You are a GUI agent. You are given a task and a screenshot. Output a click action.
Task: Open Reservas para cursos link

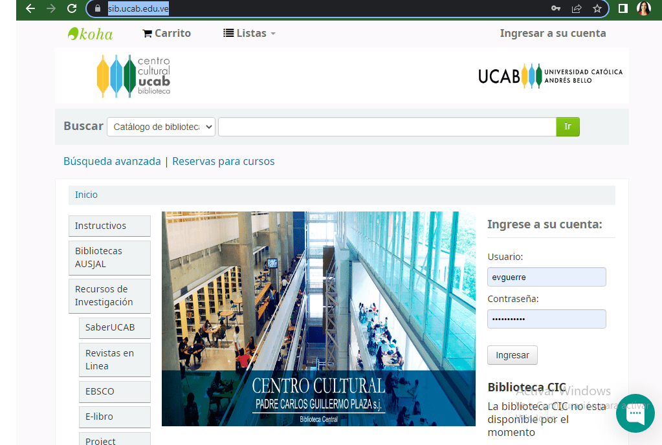[223, 162]
